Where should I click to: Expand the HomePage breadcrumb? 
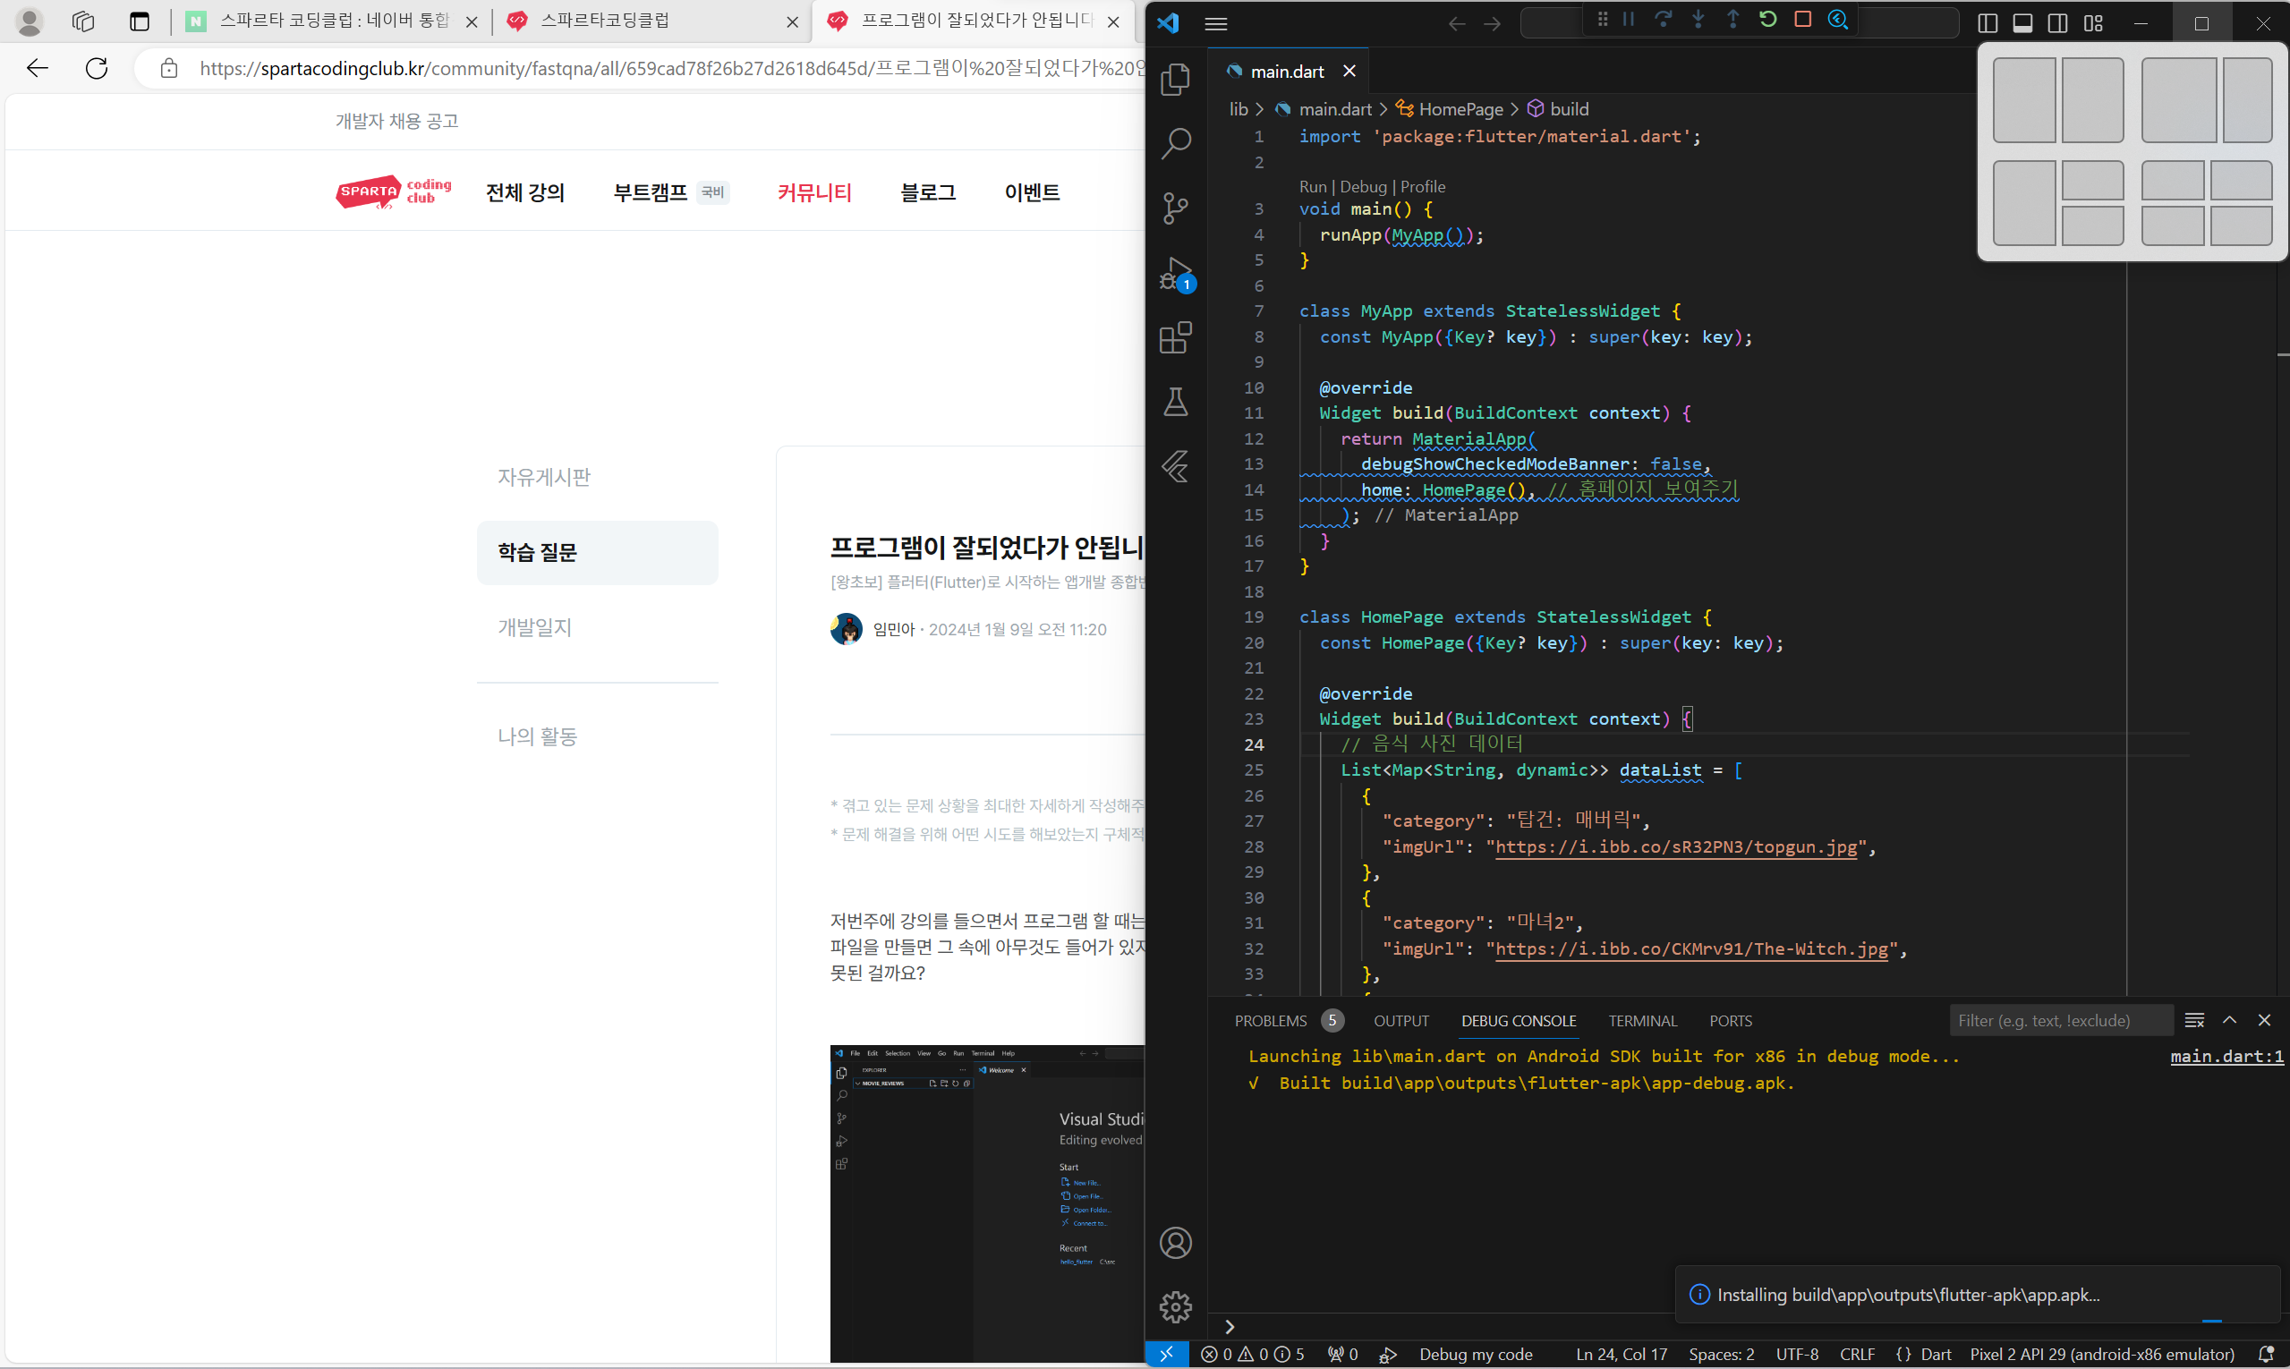1460,109
